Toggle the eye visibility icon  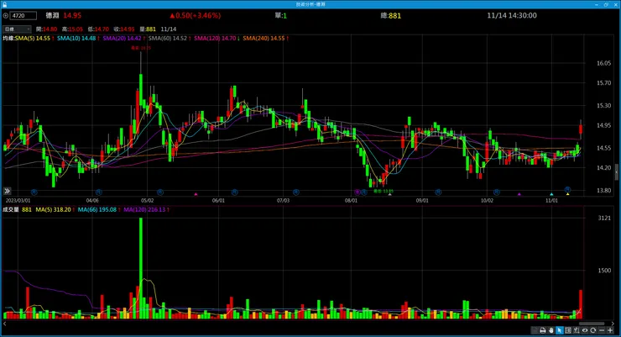(585, 330)
